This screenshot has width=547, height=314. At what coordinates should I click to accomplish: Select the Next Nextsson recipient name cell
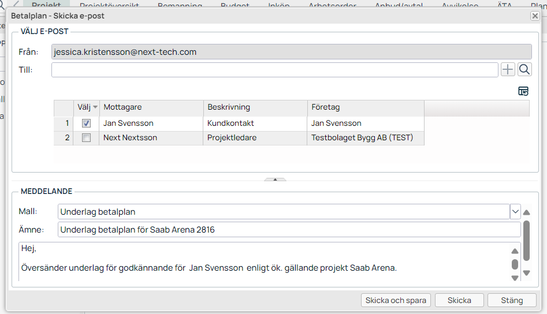[151, 137]
